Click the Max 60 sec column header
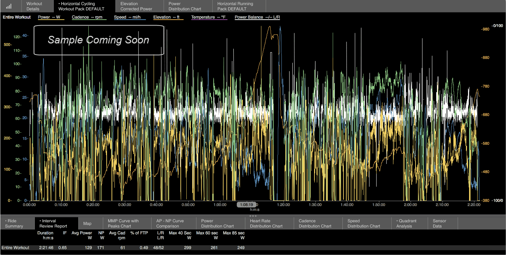Image resolution: width=506 pixels, height=255 pixels. 207,235
